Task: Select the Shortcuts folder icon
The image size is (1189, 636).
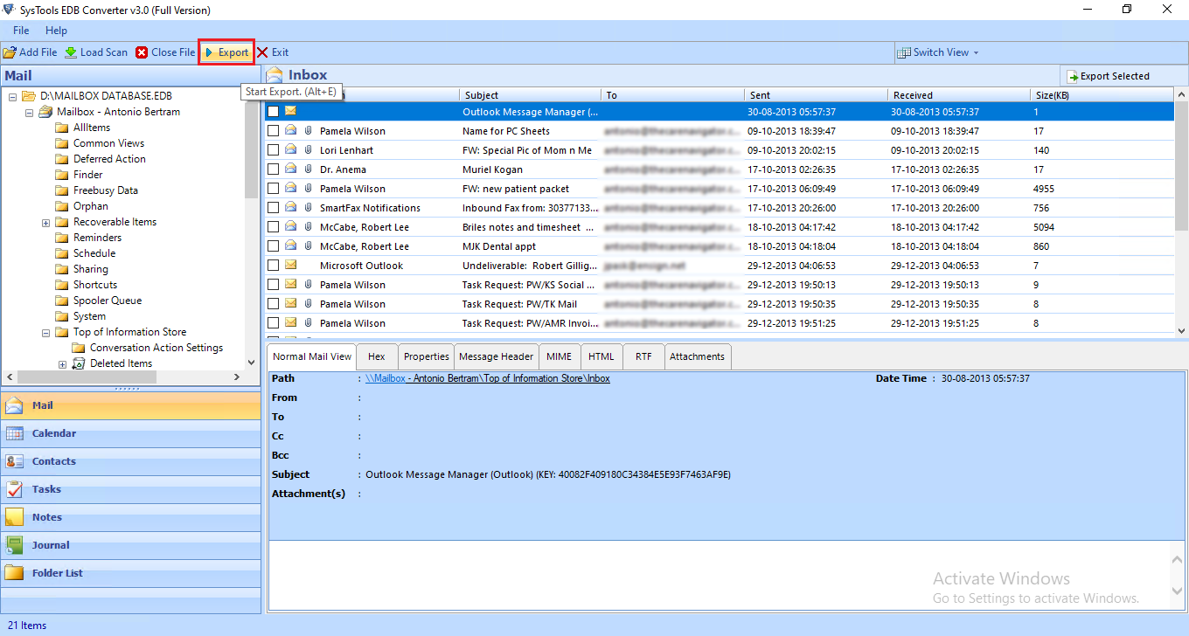Action: 62,285
